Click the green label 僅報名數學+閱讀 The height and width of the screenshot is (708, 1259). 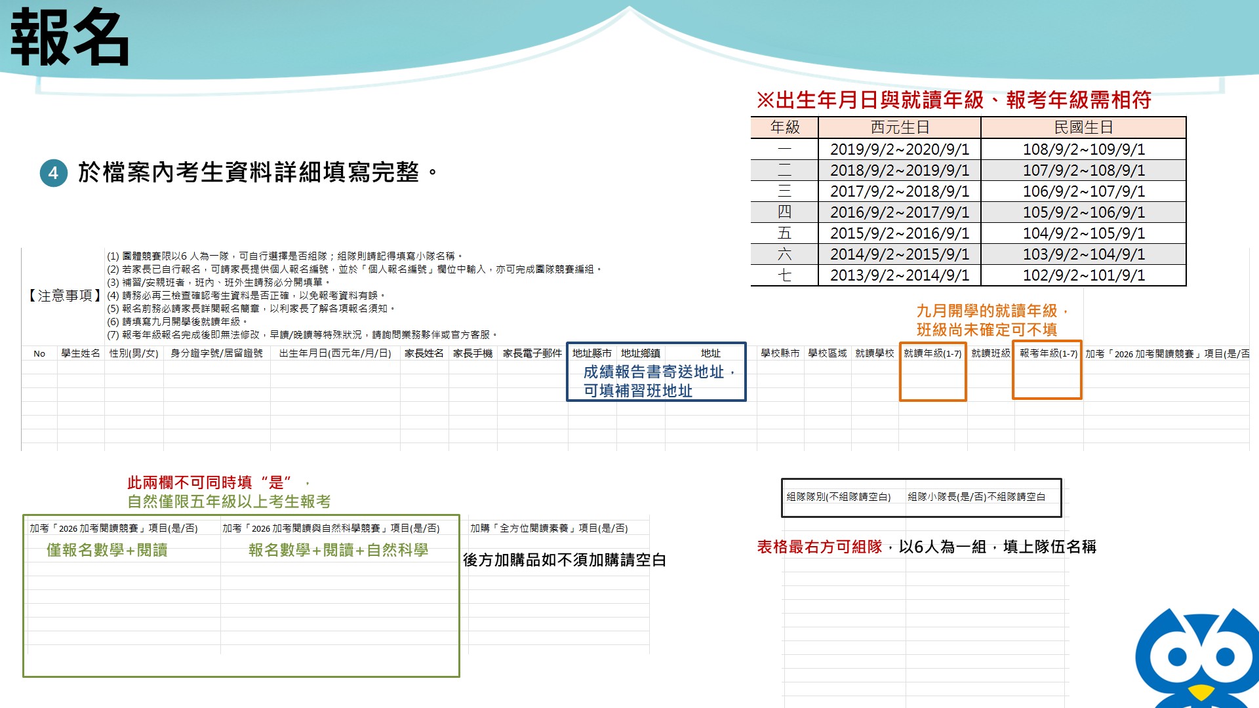pos(107,550)
